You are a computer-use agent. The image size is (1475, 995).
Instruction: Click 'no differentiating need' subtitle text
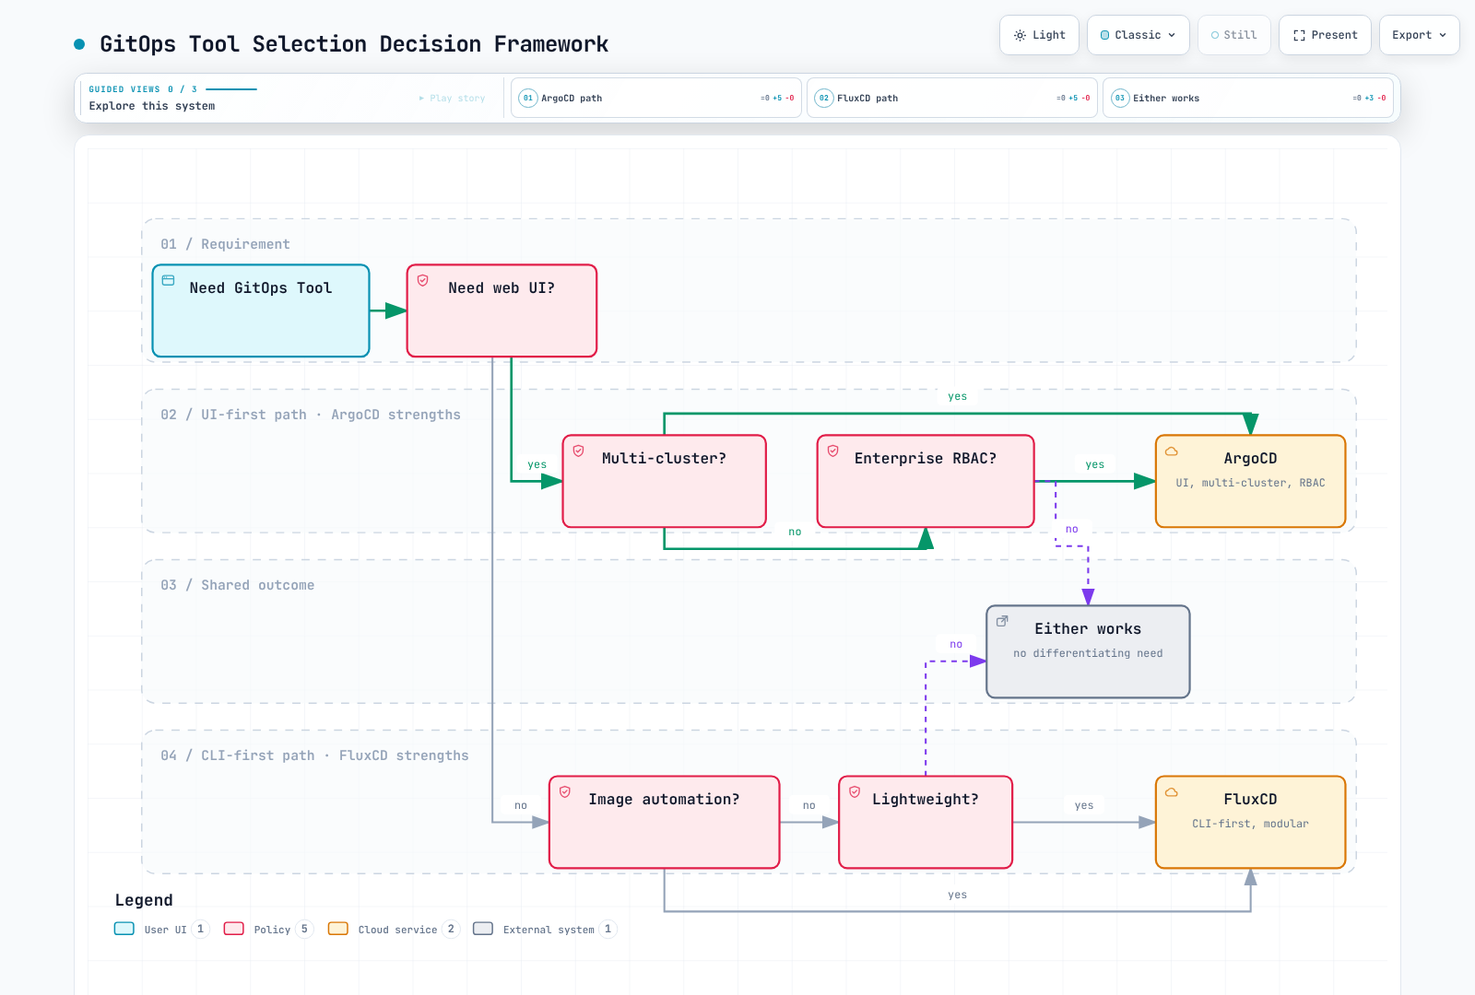pyautogui.click(x=1088, y=653)
